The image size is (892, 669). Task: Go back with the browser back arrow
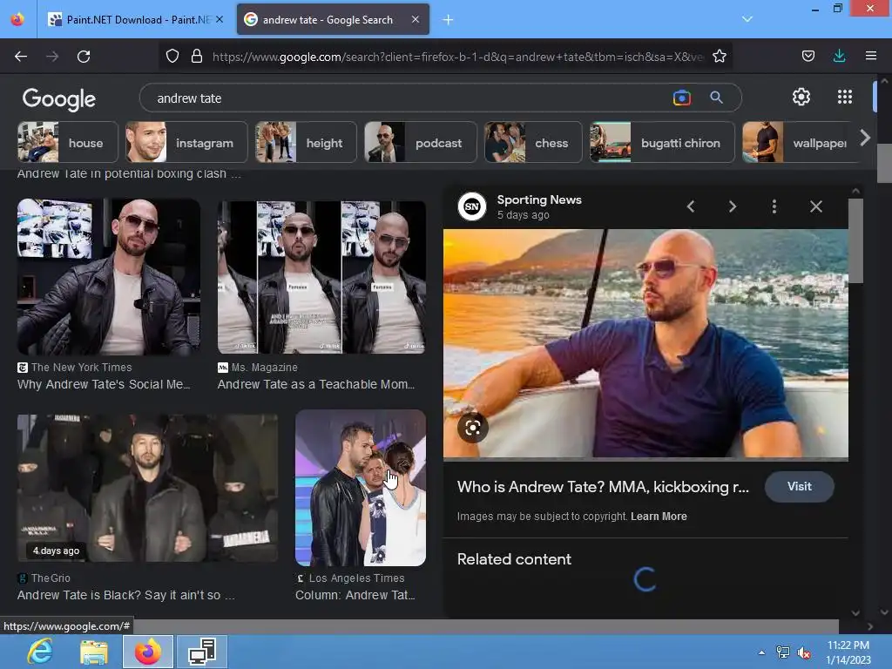click(21, 57)
